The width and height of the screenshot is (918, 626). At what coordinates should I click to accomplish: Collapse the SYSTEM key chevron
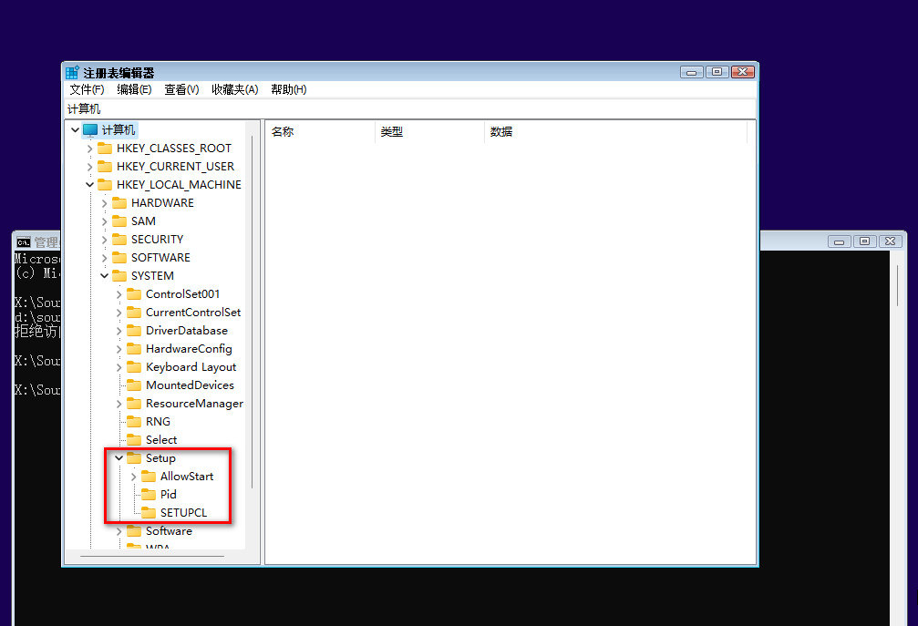click(104, 275)
